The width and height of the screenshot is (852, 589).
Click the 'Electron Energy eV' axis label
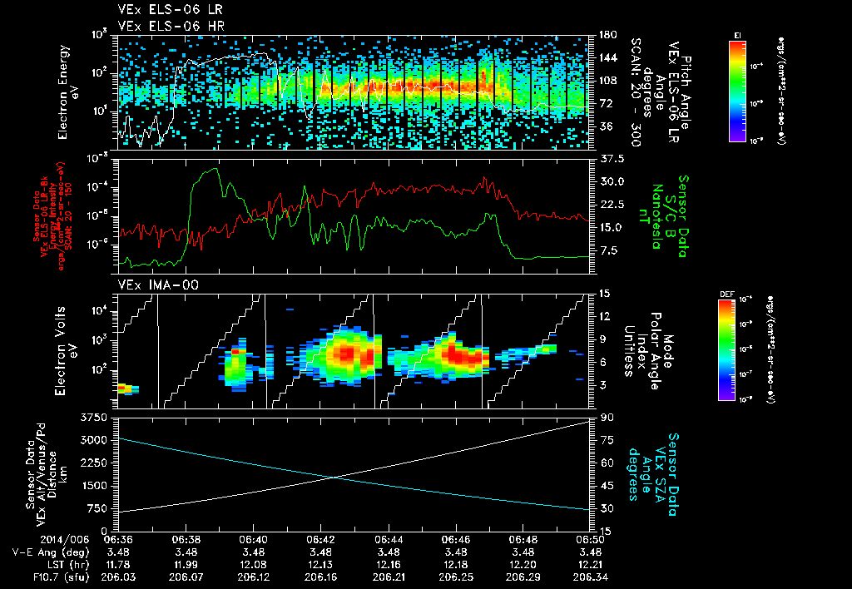click(x=68, y=92)
